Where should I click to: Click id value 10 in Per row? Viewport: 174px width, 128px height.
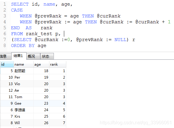click(x=7, y=77)
